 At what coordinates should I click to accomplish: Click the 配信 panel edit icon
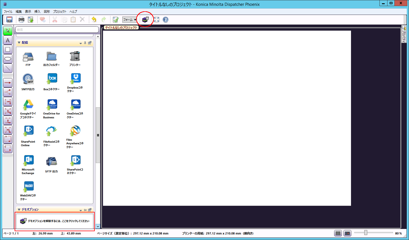[x=90, y=43]
